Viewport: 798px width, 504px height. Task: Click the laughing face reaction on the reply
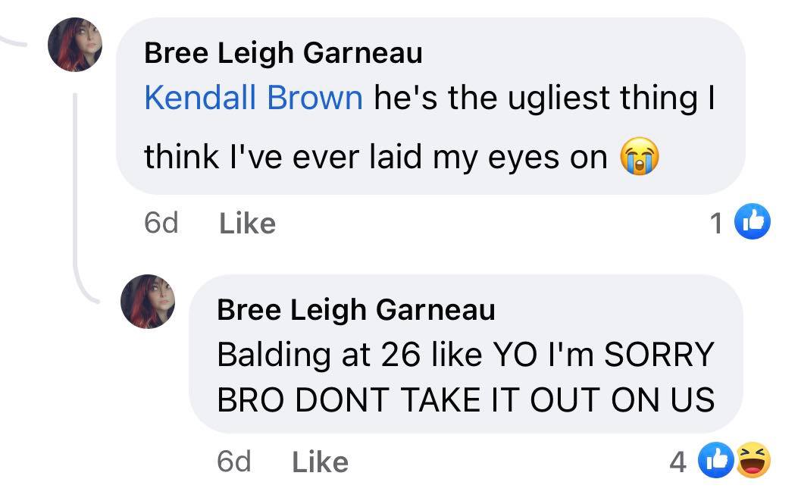click(753, 461)
